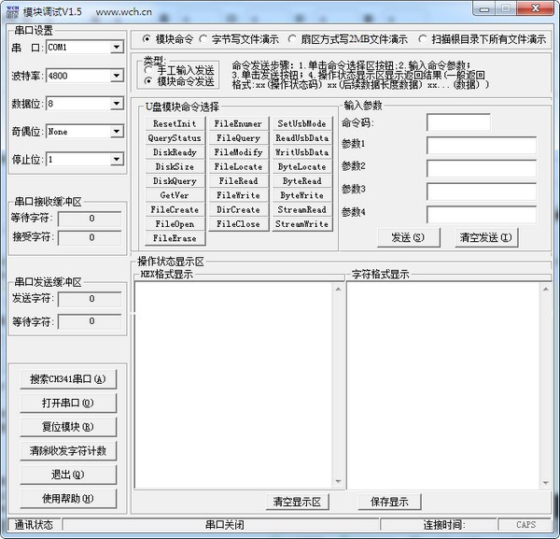Click into the 命令码 input field

tap(458, 123)
